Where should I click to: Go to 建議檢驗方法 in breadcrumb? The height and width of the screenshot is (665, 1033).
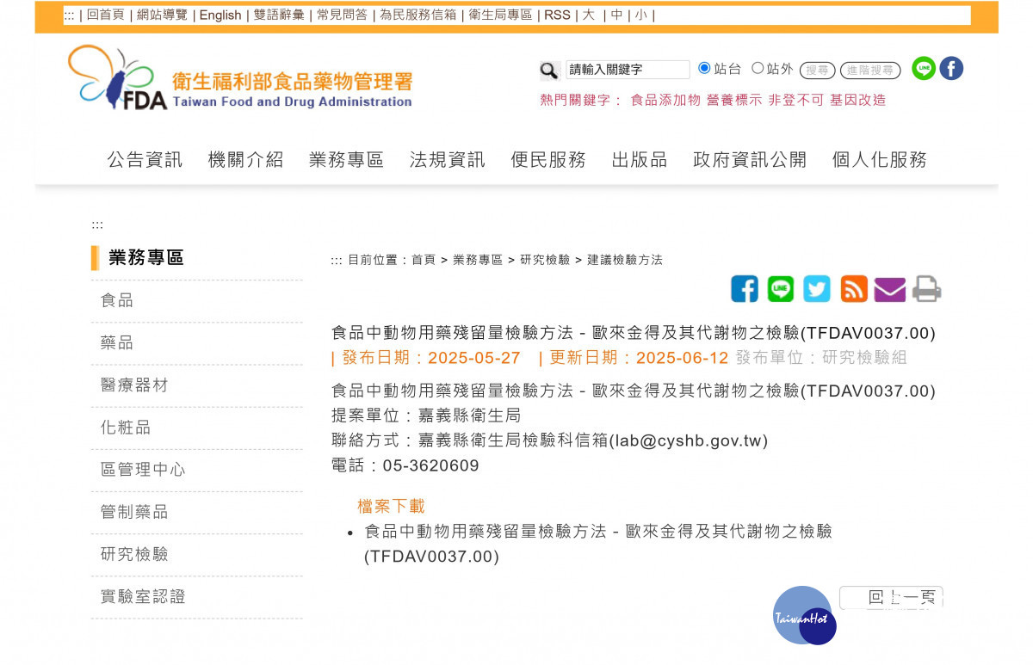(x=625, y=260)
